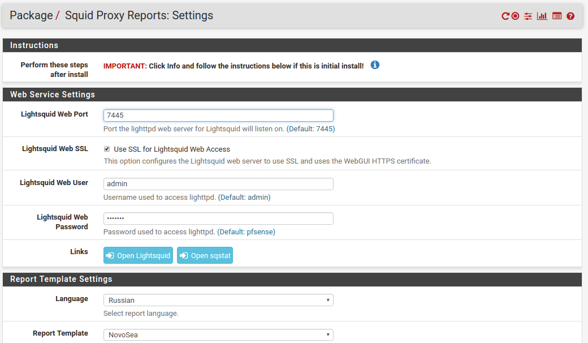Open log entries via the list icon

(557, 16)
